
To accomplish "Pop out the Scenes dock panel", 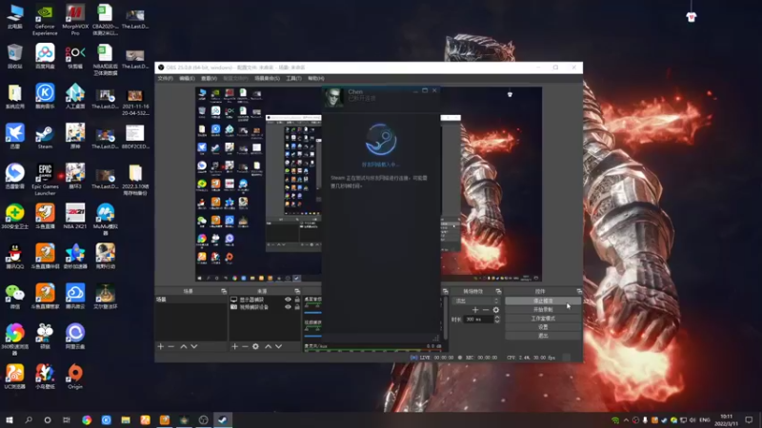I will (x=224, y=291).
